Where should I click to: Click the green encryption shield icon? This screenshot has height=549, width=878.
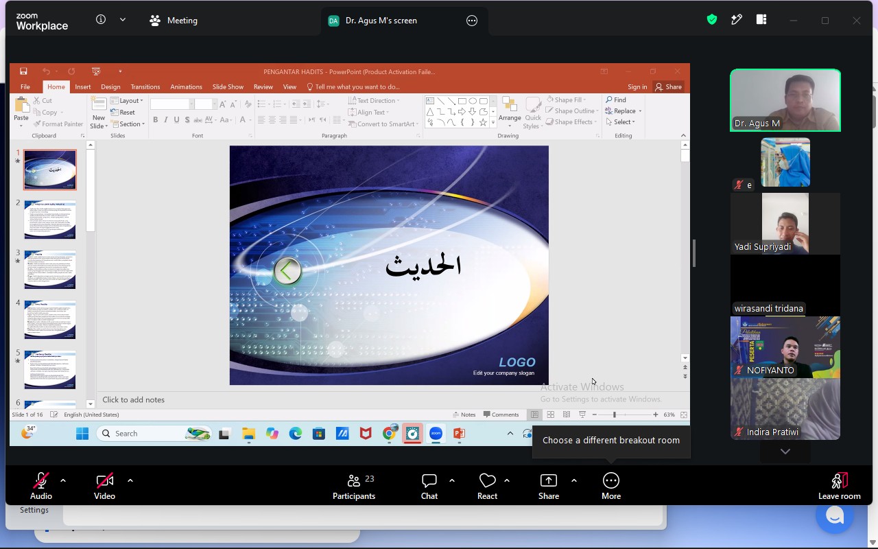tap(712, 20)
